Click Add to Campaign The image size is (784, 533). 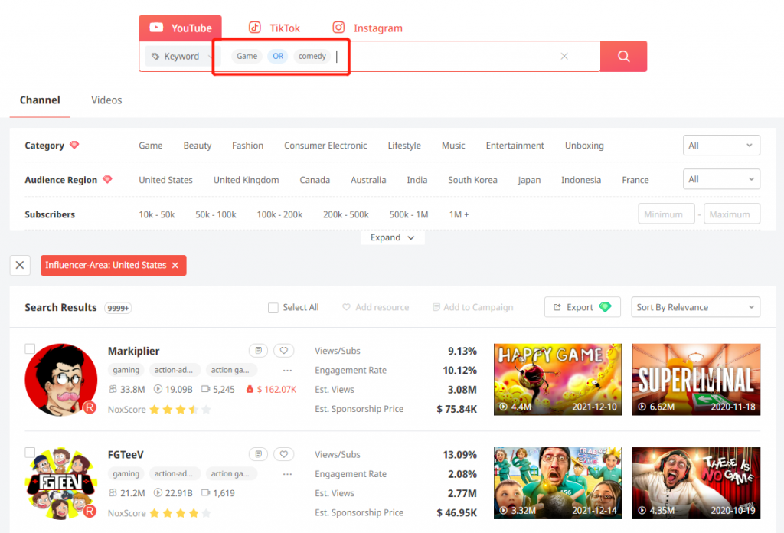pos(473,307)
